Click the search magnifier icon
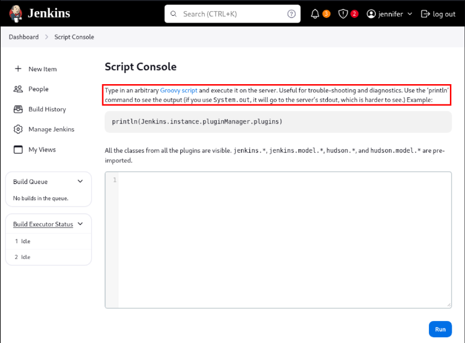The image size is (465, 343). point(173,14)
